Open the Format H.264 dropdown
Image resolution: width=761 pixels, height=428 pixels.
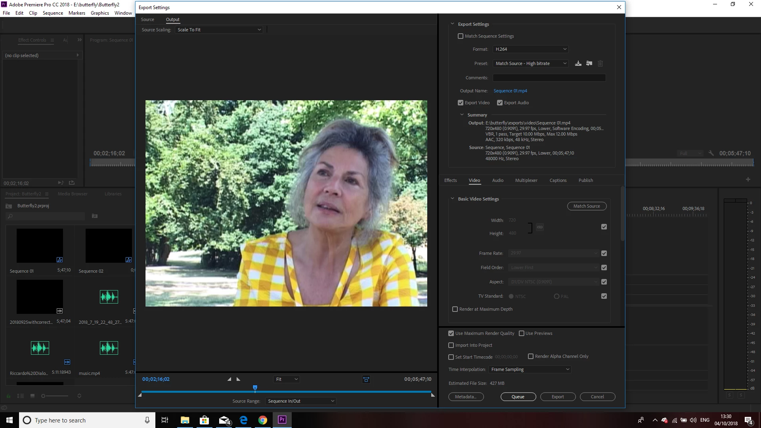530,49
